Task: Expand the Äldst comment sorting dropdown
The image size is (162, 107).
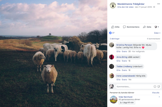Action: pyautogui.click(x=157, y=33)
